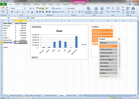Toggle Bold formatting
The width and height of the screenshot is (139, 99).
[12, 12]
